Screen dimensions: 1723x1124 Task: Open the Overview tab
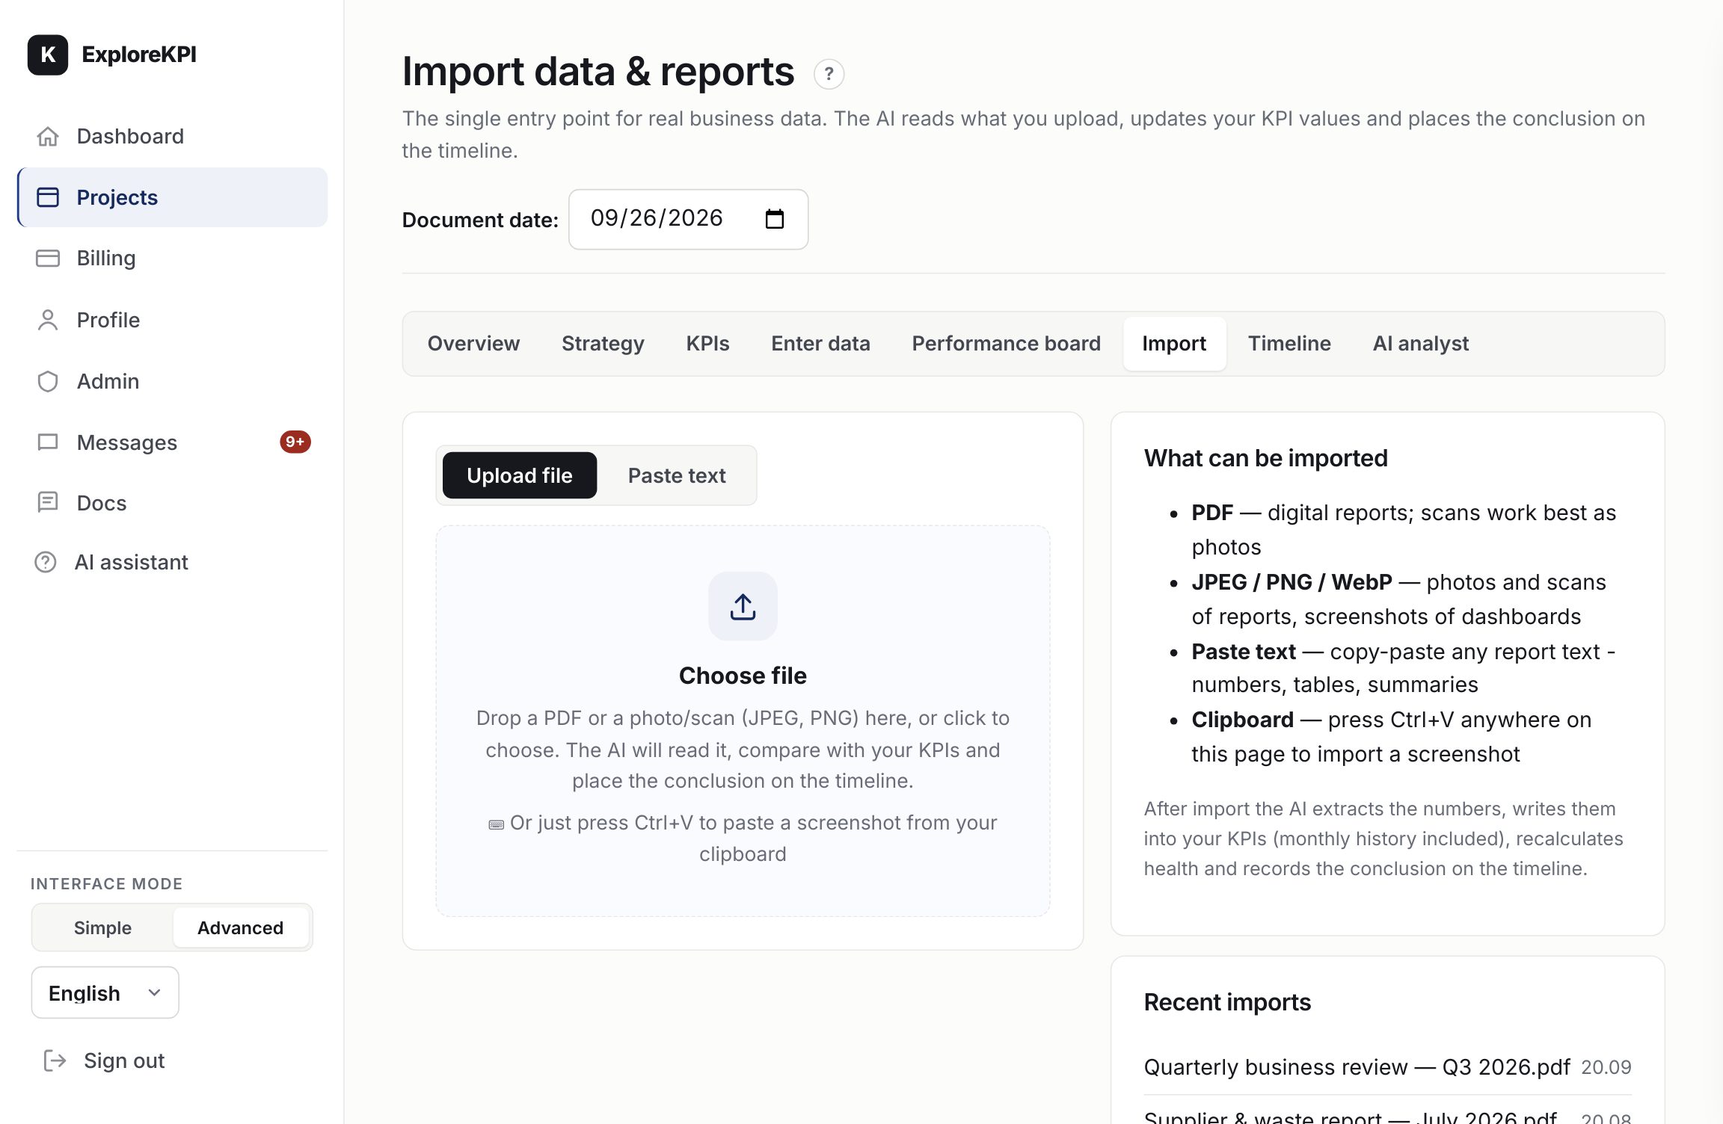tap(473, 343)
